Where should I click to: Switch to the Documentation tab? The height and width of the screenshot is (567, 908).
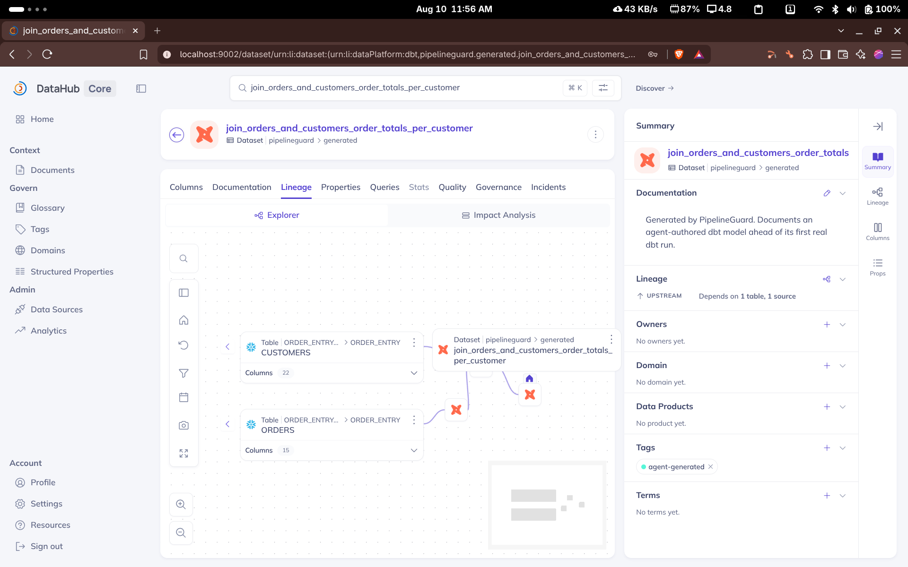[242, 187]
